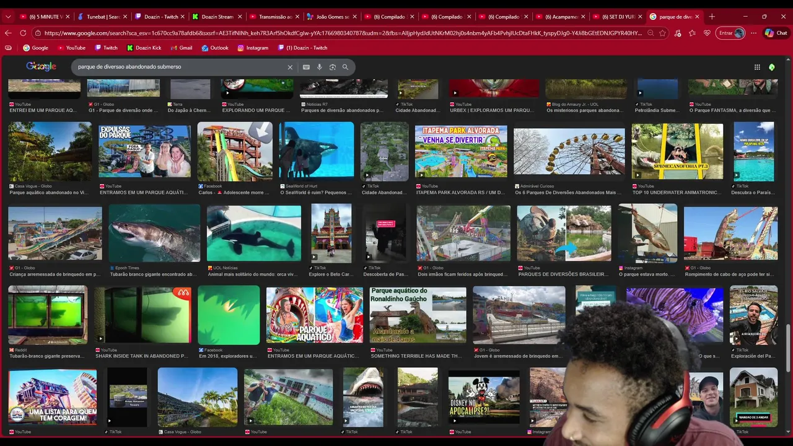The height and width of the screenshot is (446, 793).
Task: Open DISNEY NO APOCALIPSE thumbnail
Action: 484,397
